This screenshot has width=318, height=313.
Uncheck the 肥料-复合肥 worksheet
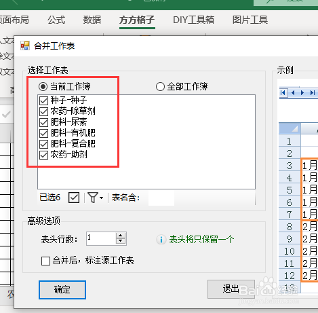point(43,144)
